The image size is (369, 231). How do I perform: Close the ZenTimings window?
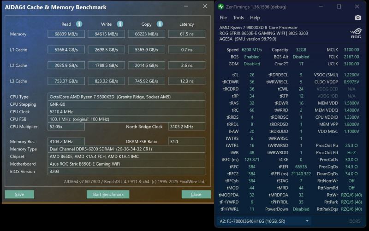(357, 6)
